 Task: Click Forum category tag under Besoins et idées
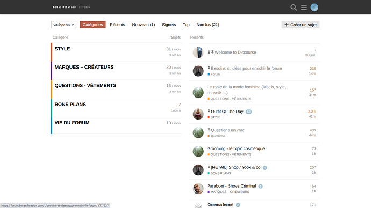(213, 74)
